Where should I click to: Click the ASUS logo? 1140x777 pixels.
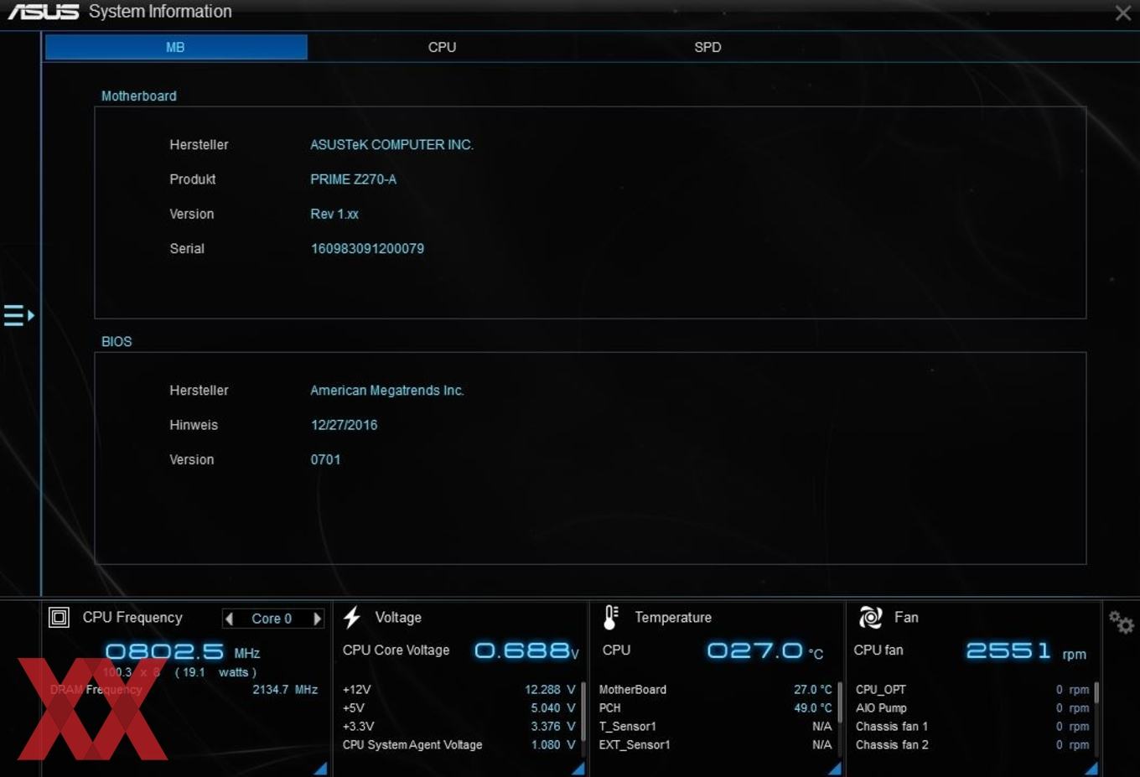point(44,12)
